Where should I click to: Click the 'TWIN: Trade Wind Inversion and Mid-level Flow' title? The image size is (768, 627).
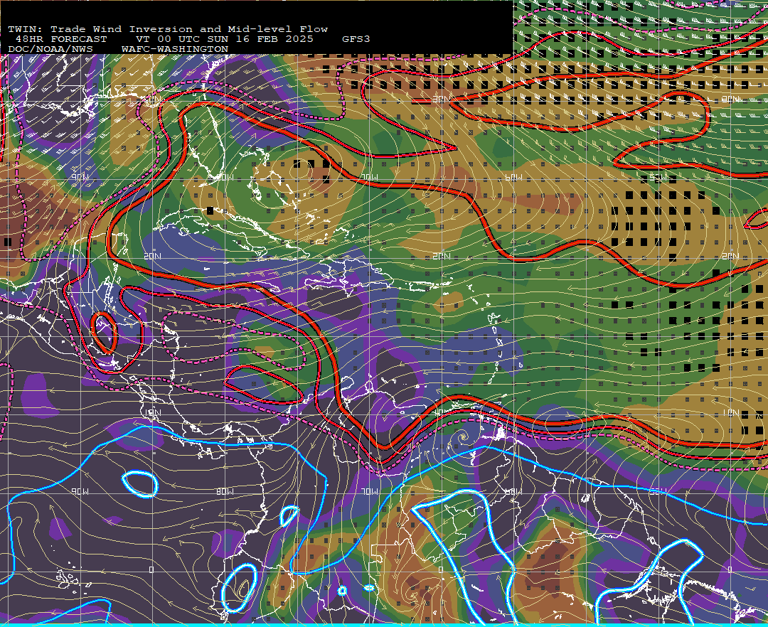click(168, 29)
